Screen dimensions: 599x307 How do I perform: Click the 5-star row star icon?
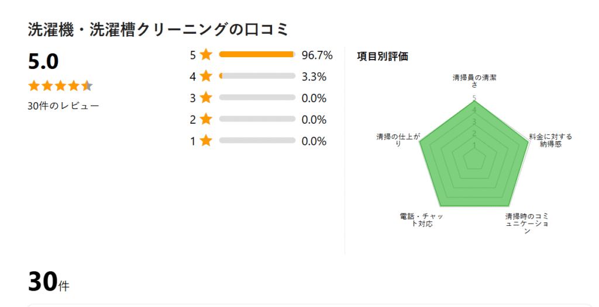(205, 55)
